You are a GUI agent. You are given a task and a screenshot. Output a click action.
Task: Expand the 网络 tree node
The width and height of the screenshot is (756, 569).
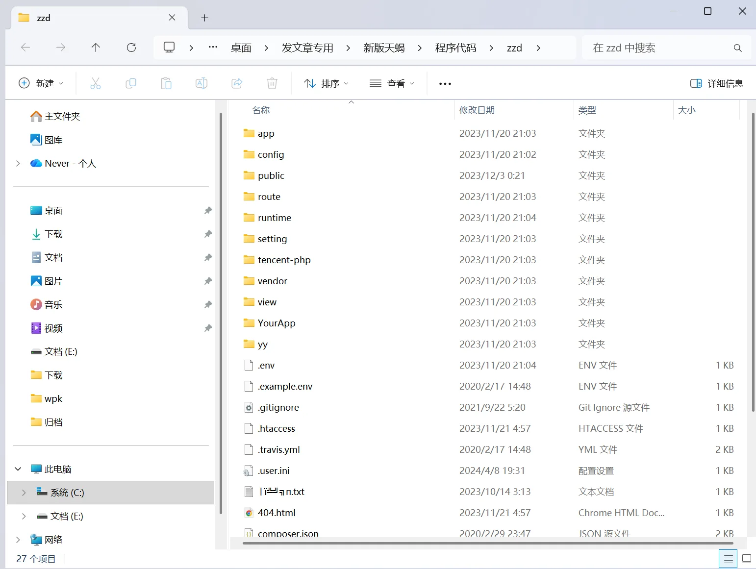point(18,540)
